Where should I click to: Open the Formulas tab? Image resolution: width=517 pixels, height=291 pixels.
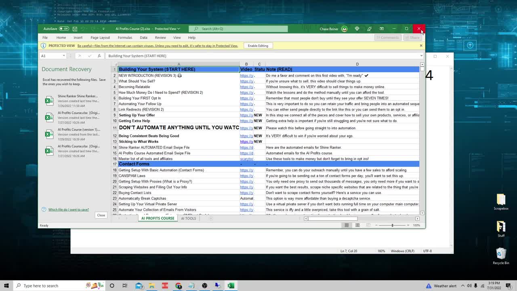tap(125, 38)
